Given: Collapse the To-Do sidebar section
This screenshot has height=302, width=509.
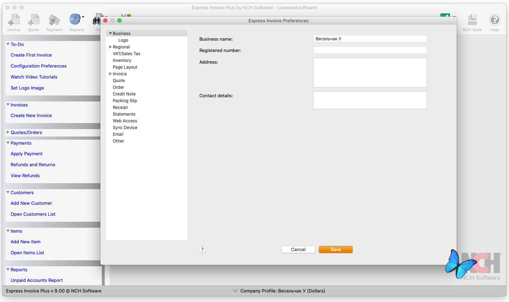Looking at the screenshot, I should pyautogui.click(x=8, y=44).
